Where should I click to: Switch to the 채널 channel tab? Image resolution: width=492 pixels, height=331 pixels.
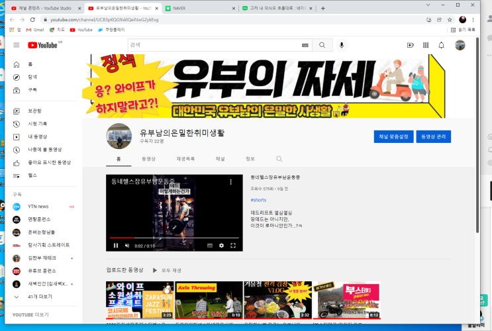(221, 159)
